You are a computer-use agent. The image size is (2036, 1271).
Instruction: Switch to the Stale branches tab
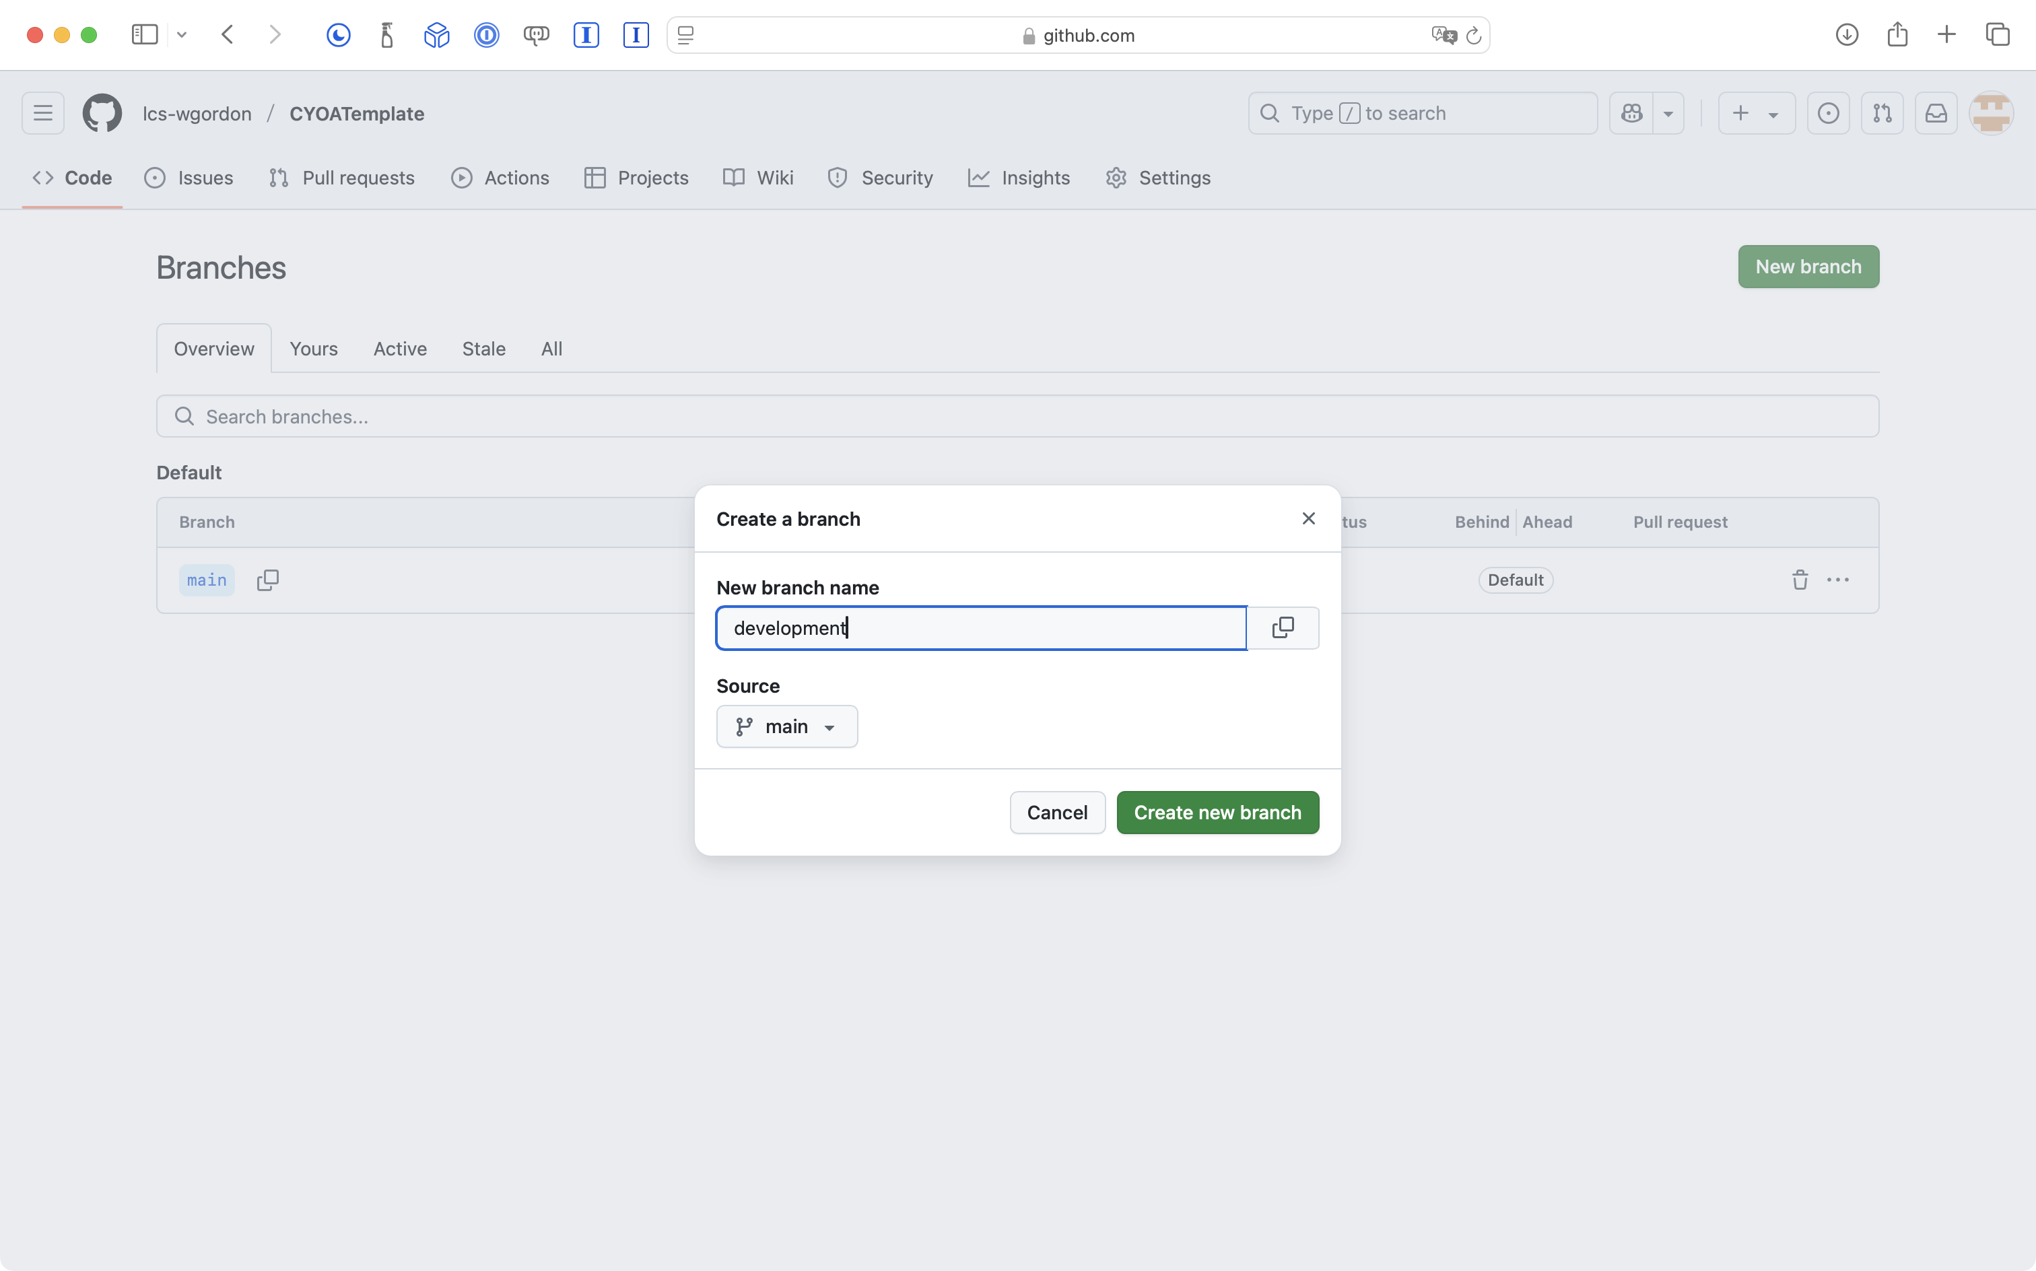pyautogui.click(x=483, y=349)
